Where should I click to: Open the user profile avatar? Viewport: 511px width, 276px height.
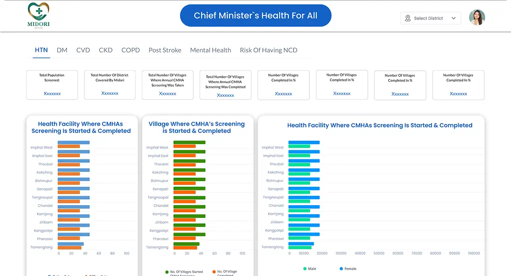pos(477,18)
